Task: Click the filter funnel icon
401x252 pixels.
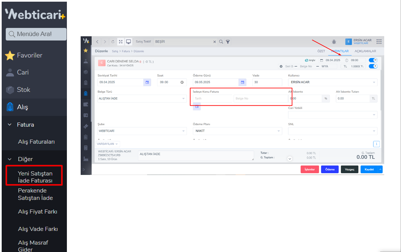Action: [x=228, y=42]
